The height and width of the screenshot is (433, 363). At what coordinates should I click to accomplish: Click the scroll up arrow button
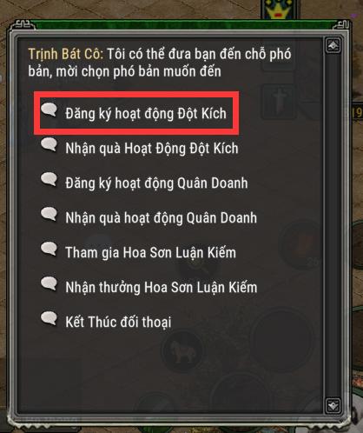333,45
